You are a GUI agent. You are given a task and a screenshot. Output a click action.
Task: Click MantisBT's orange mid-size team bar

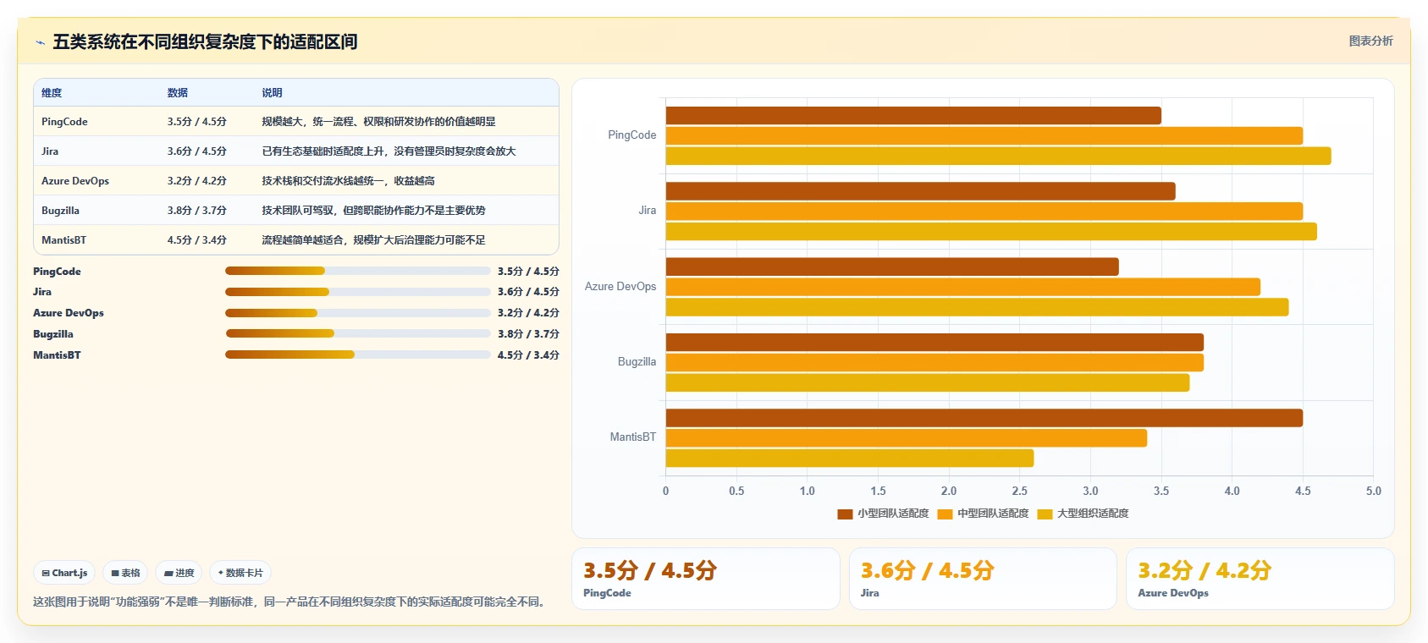point(907,438)
